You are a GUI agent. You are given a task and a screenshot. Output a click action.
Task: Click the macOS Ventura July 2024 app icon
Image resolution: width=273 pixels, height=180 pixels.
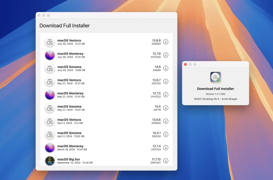tap(50, 42)
